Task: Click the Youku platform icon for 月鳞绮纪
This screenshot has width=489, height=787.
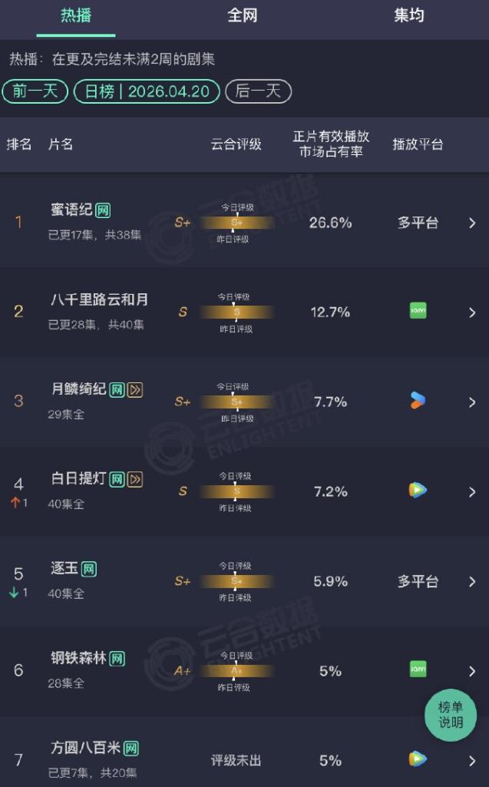Action: [x=418, y=401]
